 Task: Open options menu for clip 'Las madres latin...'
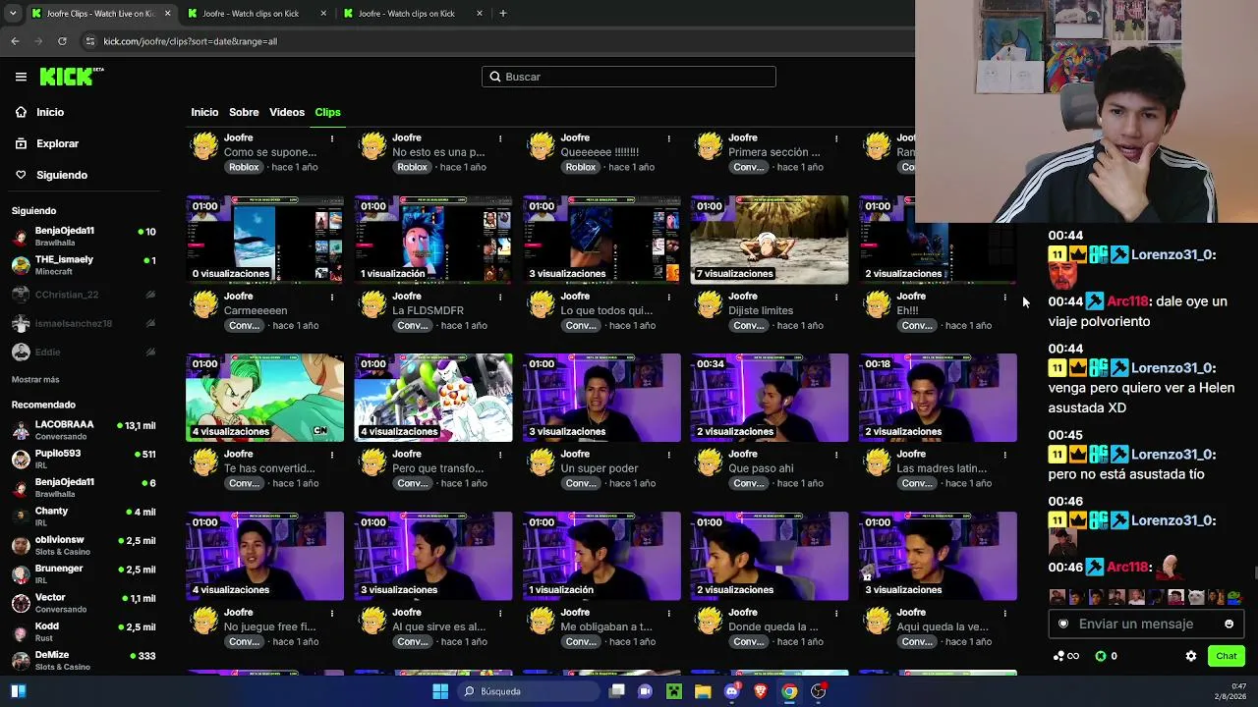(1004, 455)
